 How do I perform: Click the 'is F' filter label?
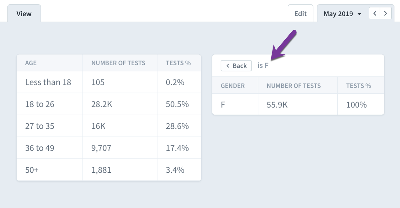tap(263, 66)
